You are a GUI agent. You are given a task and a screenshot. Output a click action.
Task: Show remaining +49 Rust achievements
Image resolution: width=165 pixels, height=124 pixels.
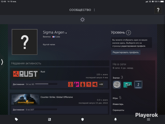tap(101, 84)
